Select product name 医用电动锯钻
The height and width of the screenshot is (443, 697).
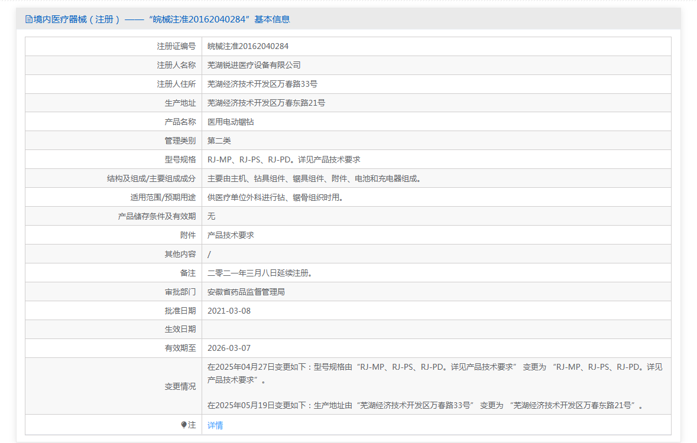point(231,122)
